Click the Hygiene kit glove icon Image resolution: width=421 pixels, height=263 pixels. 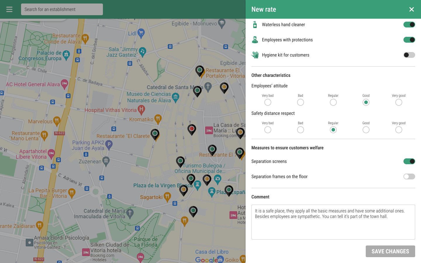[255, 55]
